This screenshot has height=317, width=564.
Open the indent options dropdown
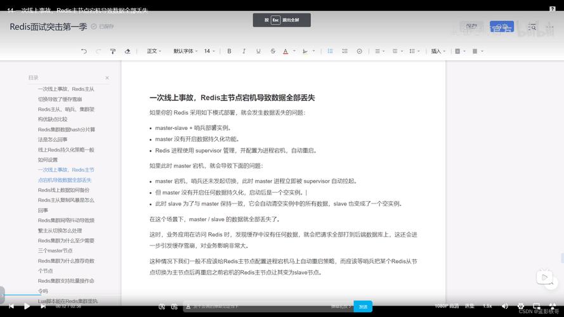coord(397,51)
